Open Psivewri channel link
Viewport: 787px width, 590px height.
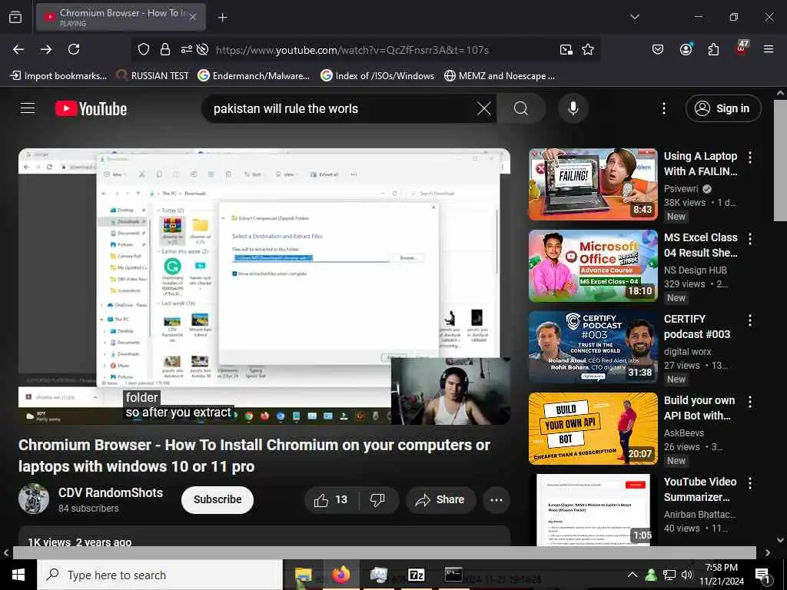[x=681, y=189]
